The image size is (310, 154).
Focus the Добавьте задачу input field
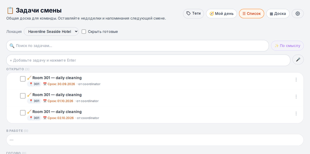pyautogui.click(x=148, y=60)
